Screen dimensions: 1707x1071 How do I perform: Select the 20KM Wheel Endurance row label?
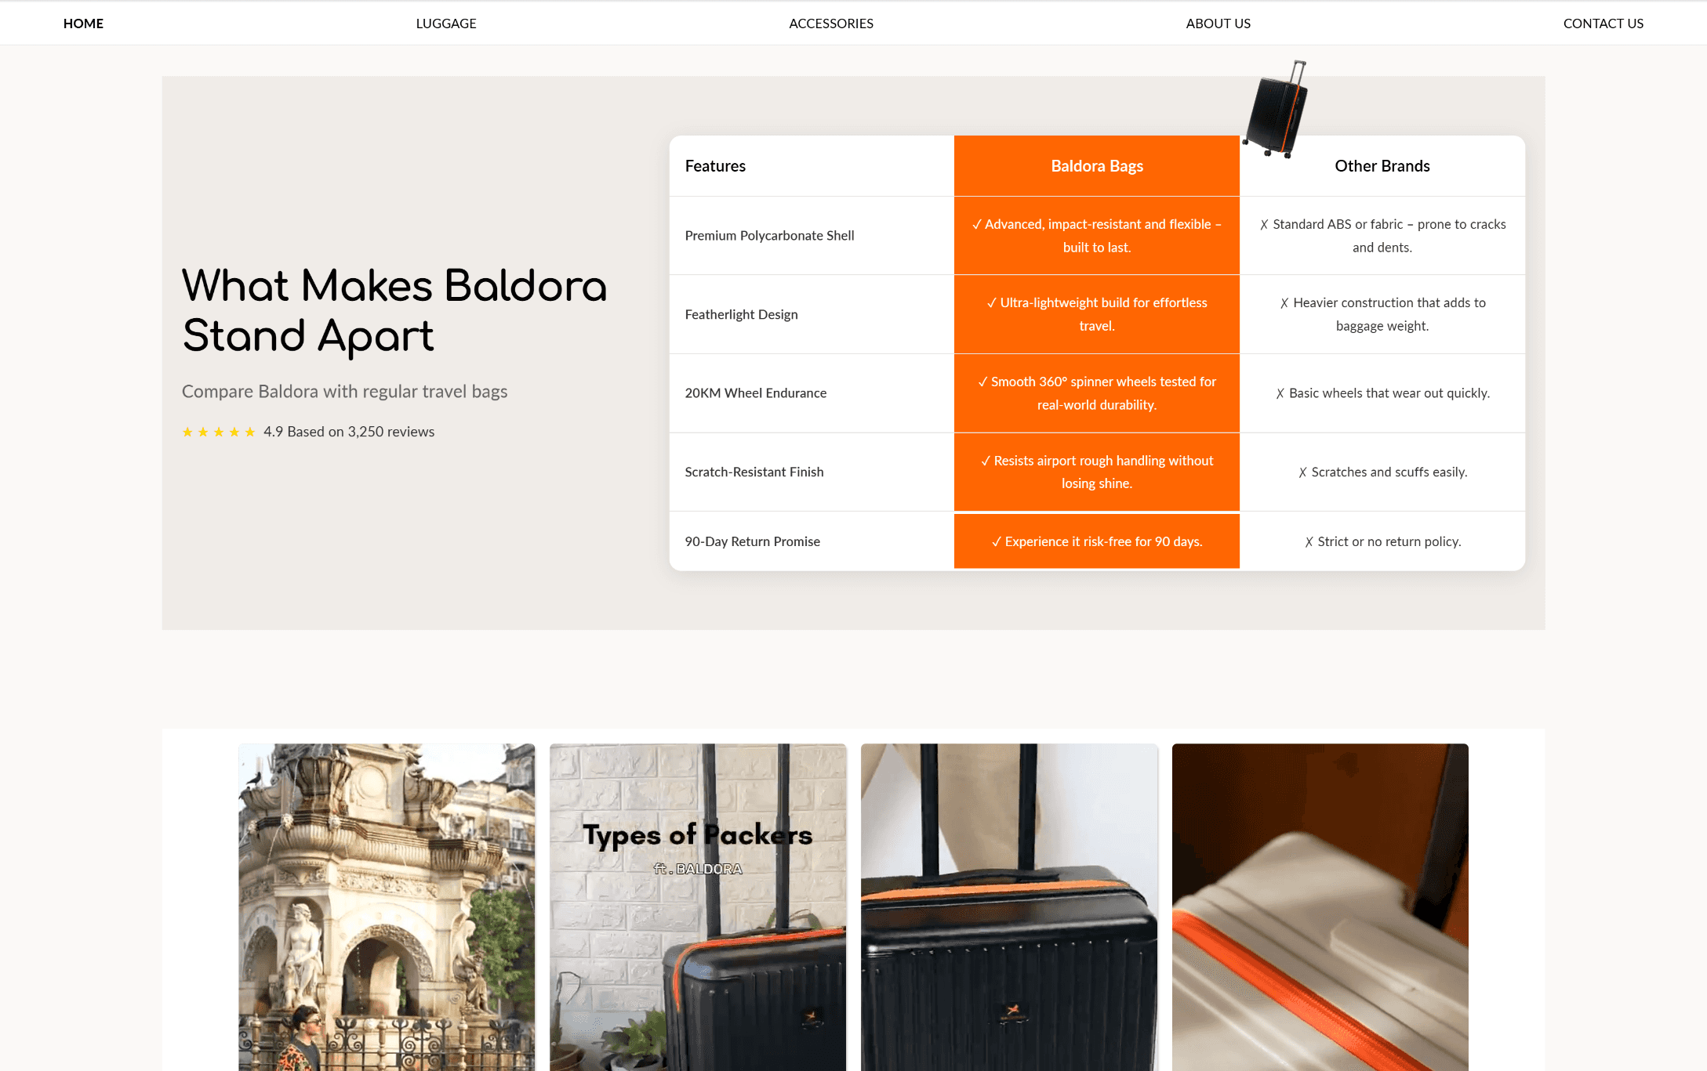pos(754,393)
